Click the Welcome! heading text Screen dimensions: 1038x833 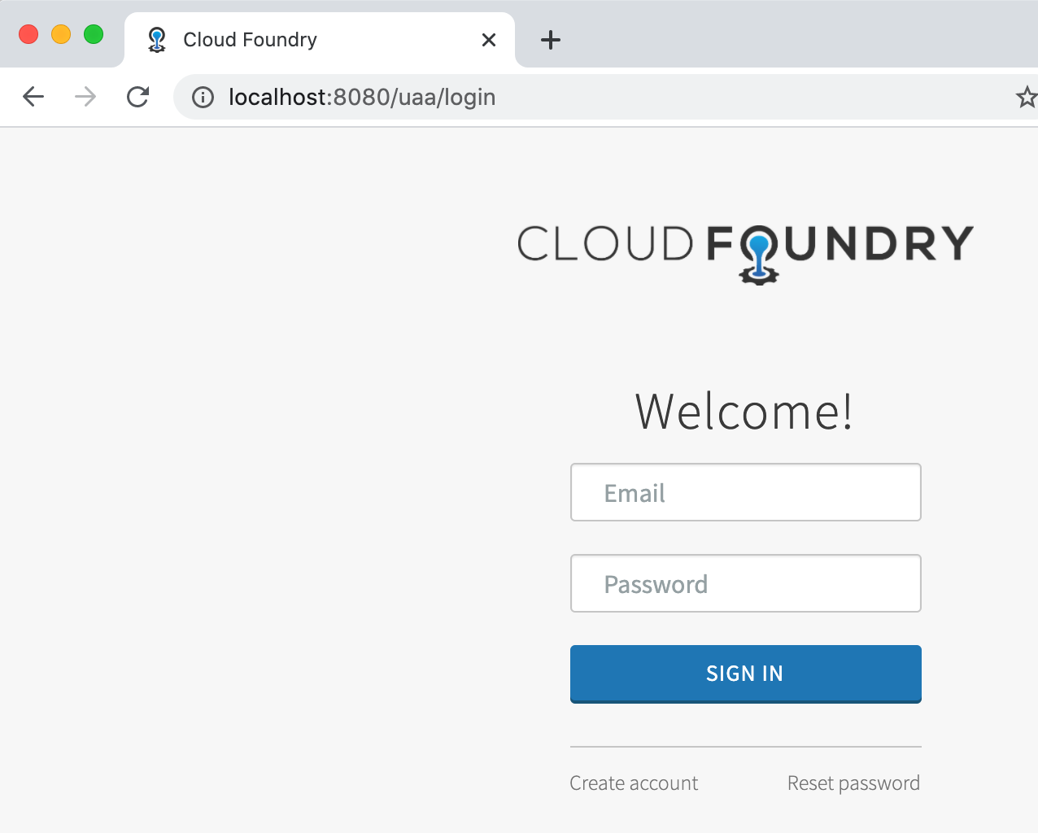[744, 412]
